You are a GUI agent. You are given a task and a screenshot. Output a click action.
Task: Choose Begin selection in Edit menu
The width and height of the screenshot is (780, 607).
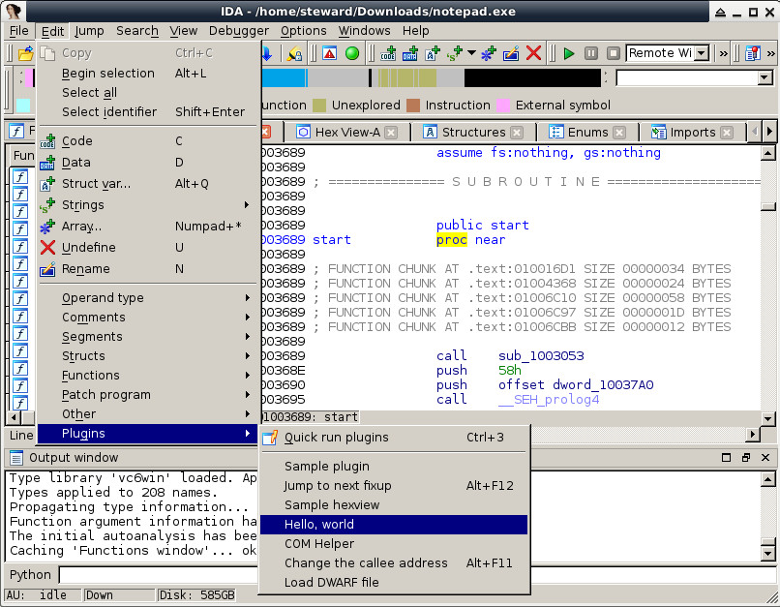(148, 74)
